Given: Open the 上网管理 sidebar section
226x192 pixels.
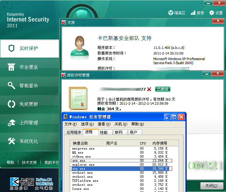Looking at the screenshot, I should 29,123.
